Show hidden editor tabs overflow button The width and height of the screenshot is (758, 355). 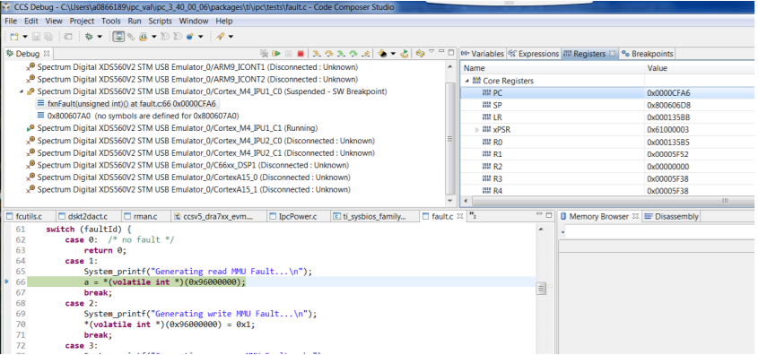pyautogui.click(x=473, y=216)
